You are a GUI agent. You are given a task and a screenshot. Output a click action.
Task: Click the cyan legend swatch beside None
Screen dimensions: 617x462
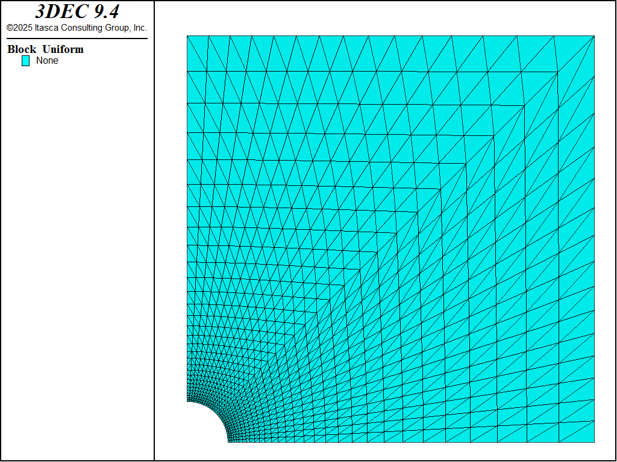25,61
